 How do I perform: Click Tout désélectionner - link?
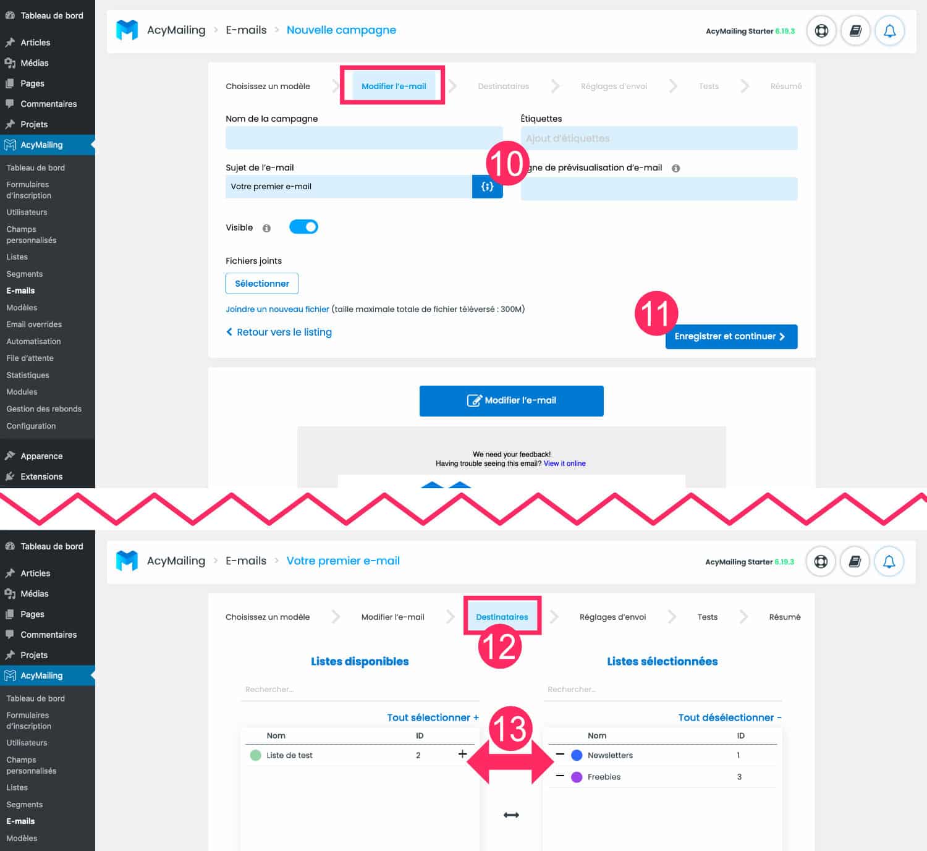pos(730,718)
